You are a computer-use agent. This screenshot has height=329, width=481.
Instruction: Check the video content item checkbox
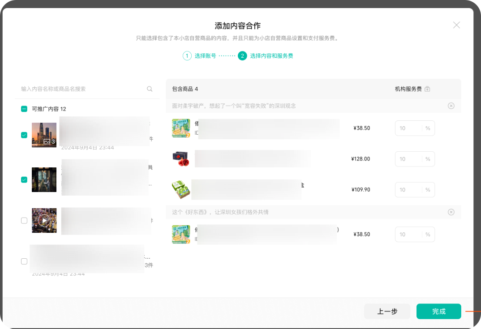tap(24, 221)
